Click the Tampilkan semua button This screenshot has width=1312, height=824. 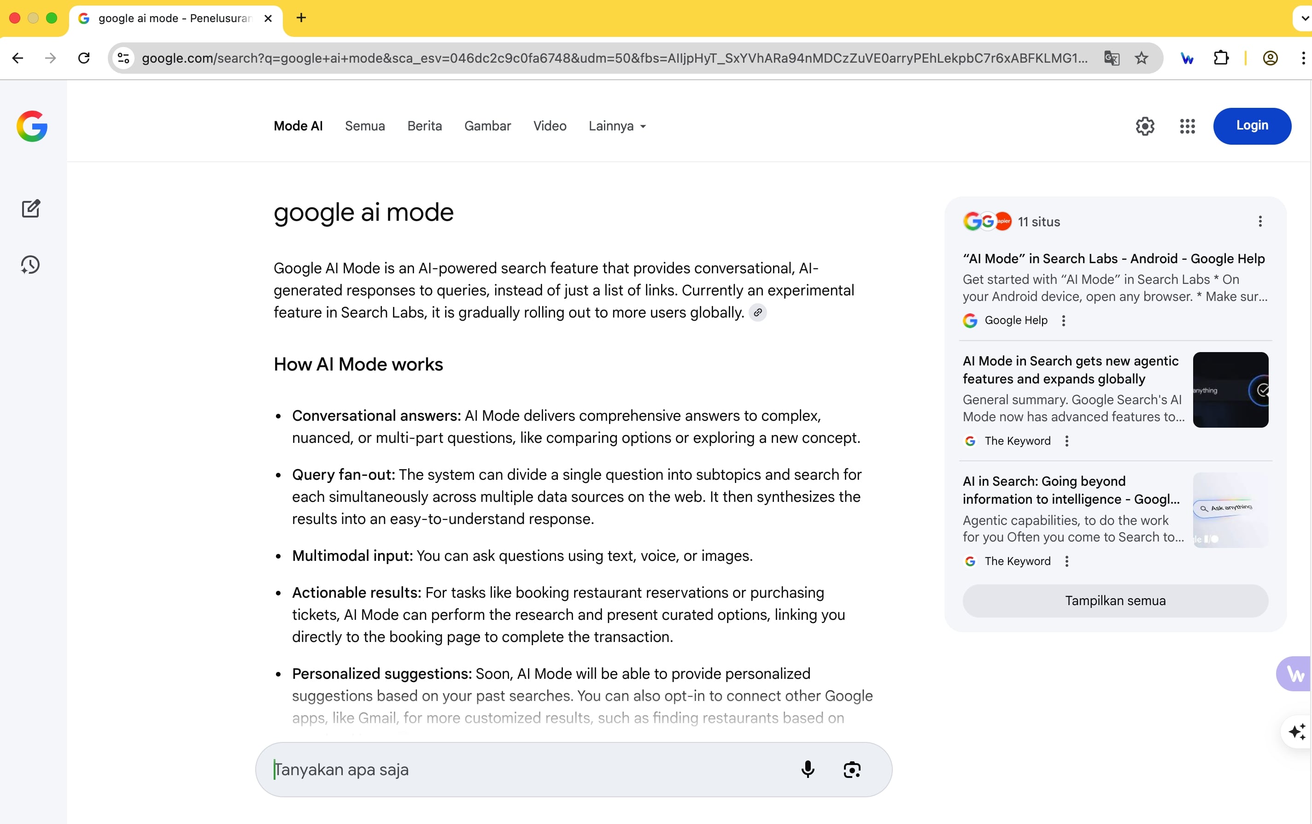[1115, 600]
